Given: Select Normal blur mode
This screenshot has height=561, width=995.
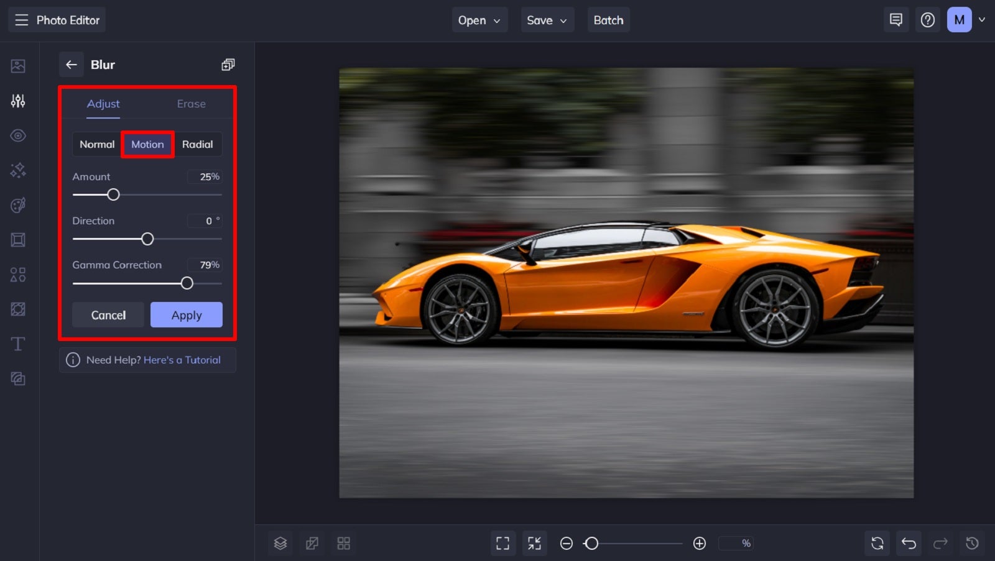Looking at the screenshot, I should click(97, 144).
